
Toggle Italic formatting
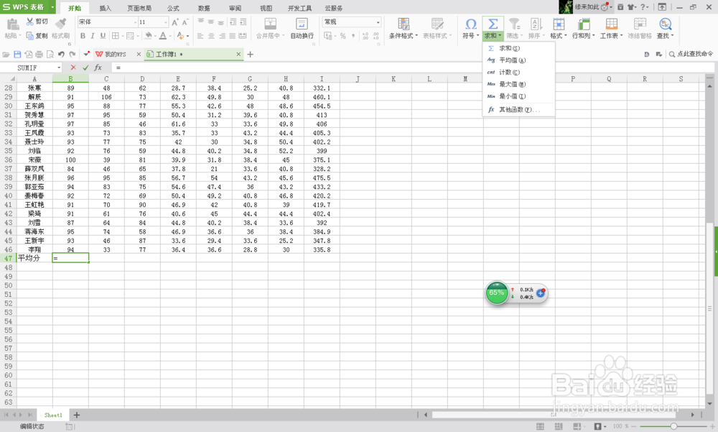click(x=93, y=36)
